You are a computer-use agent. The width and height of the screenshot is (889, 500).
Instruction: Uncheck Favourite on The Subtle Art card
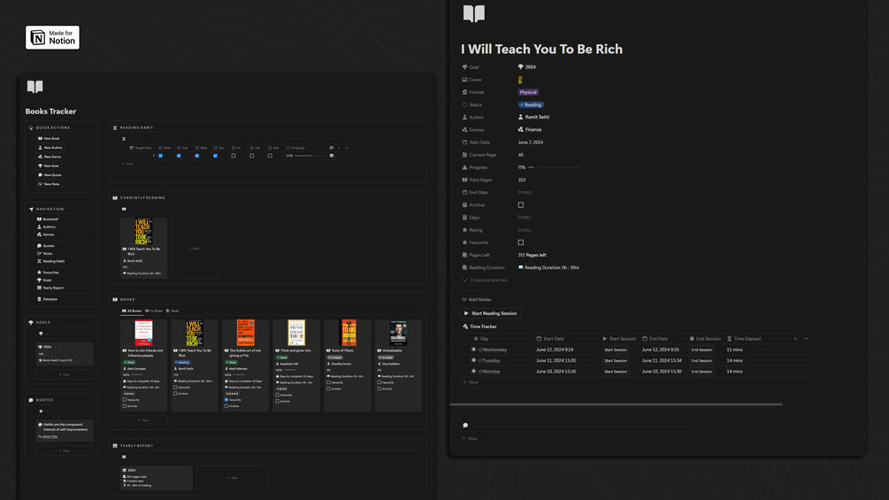[226, 400]
